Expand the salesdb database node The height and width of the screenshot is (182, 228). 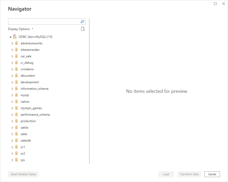point(12,141)
